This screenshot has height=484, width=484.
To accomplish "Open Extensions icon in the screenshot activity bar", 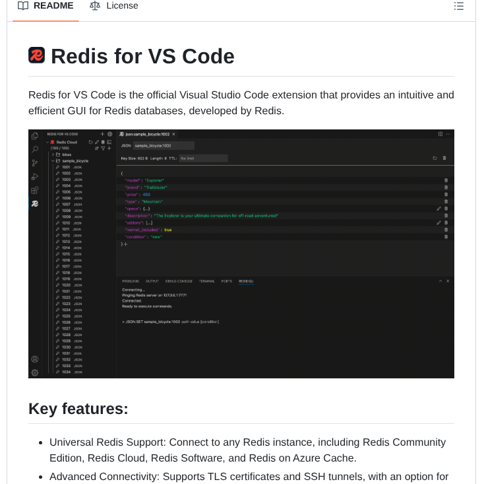I will click(x=35, y=190).
